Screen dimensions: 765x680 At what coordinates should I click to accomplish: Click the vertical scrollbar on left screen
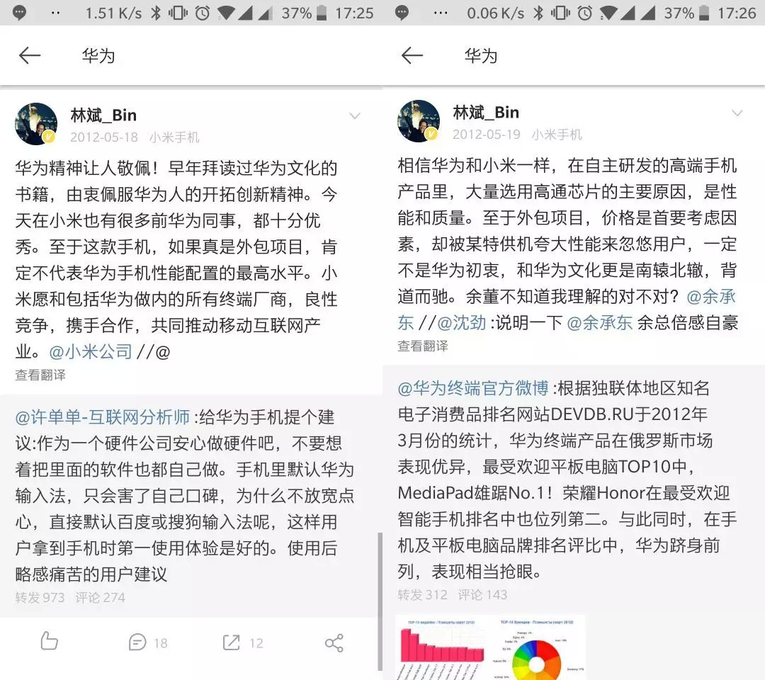[x=380, y=601]
